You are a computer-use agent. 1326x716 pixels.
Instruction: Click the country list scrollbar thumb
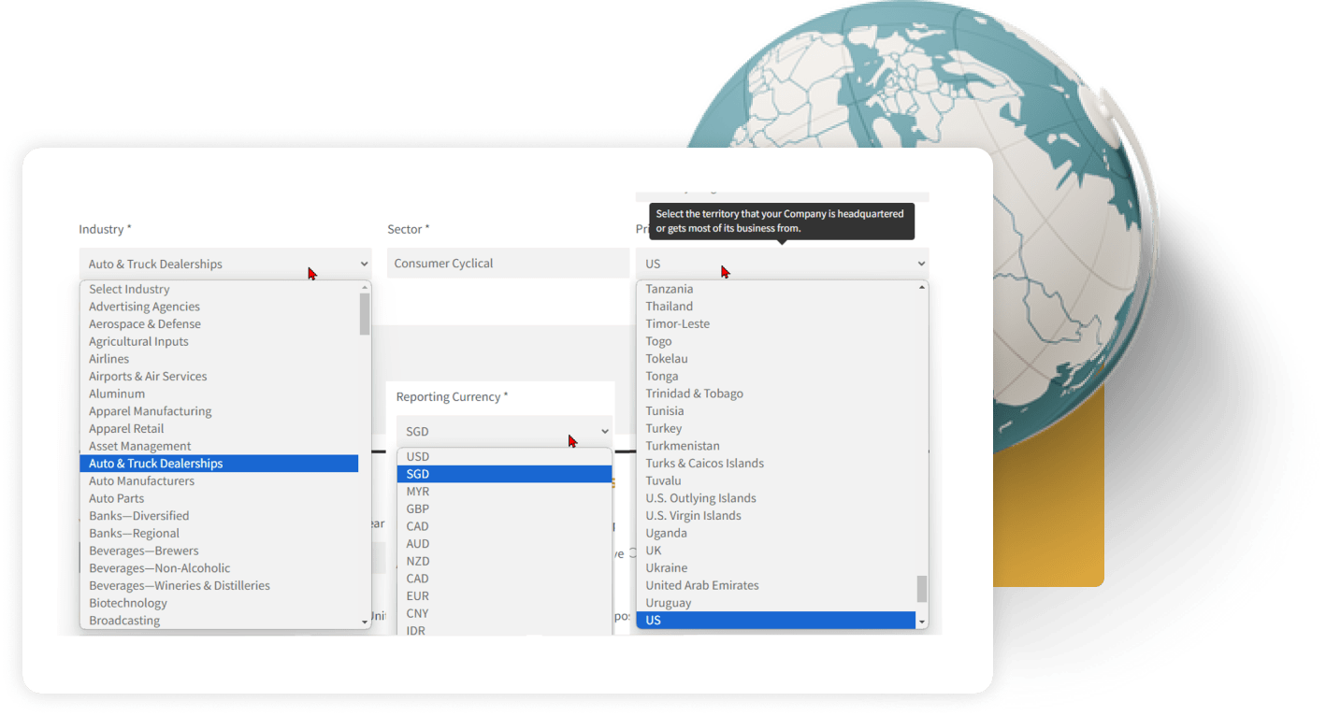coord(922,589)
